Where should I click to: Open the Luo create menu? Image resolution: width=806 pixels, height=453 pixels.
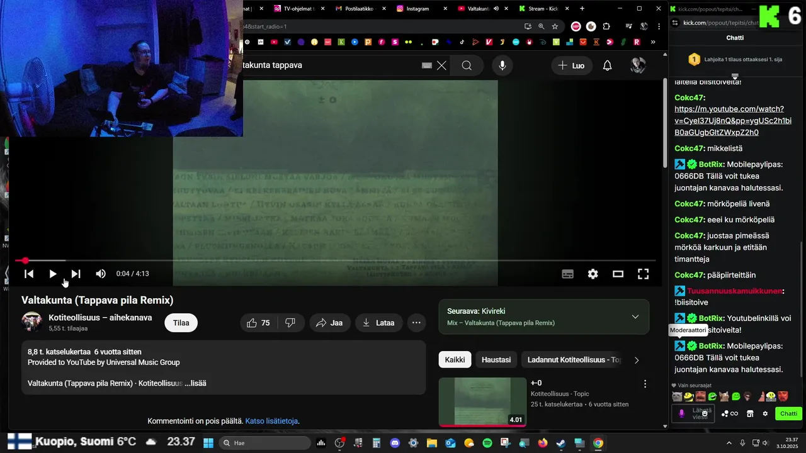[x=571, y=65]
